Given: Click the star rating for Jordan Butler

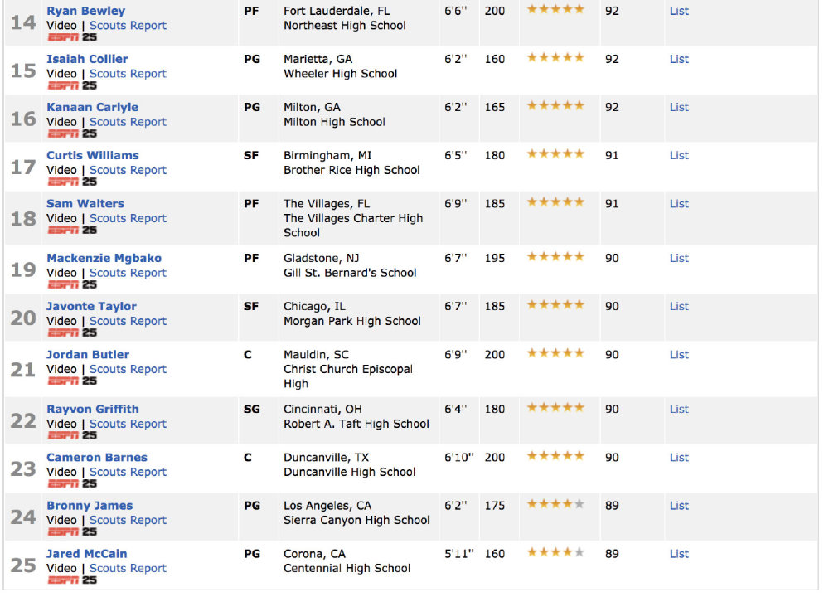Looking at the screenshot, I should (x=555, y=352).
